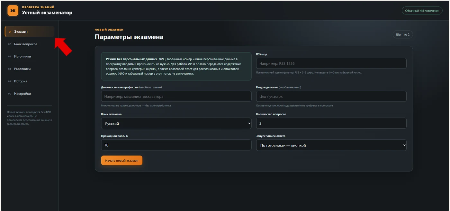Click the orange ЭК app logo icon
Viewport: 450px width, 211px height.
point(13,11)
